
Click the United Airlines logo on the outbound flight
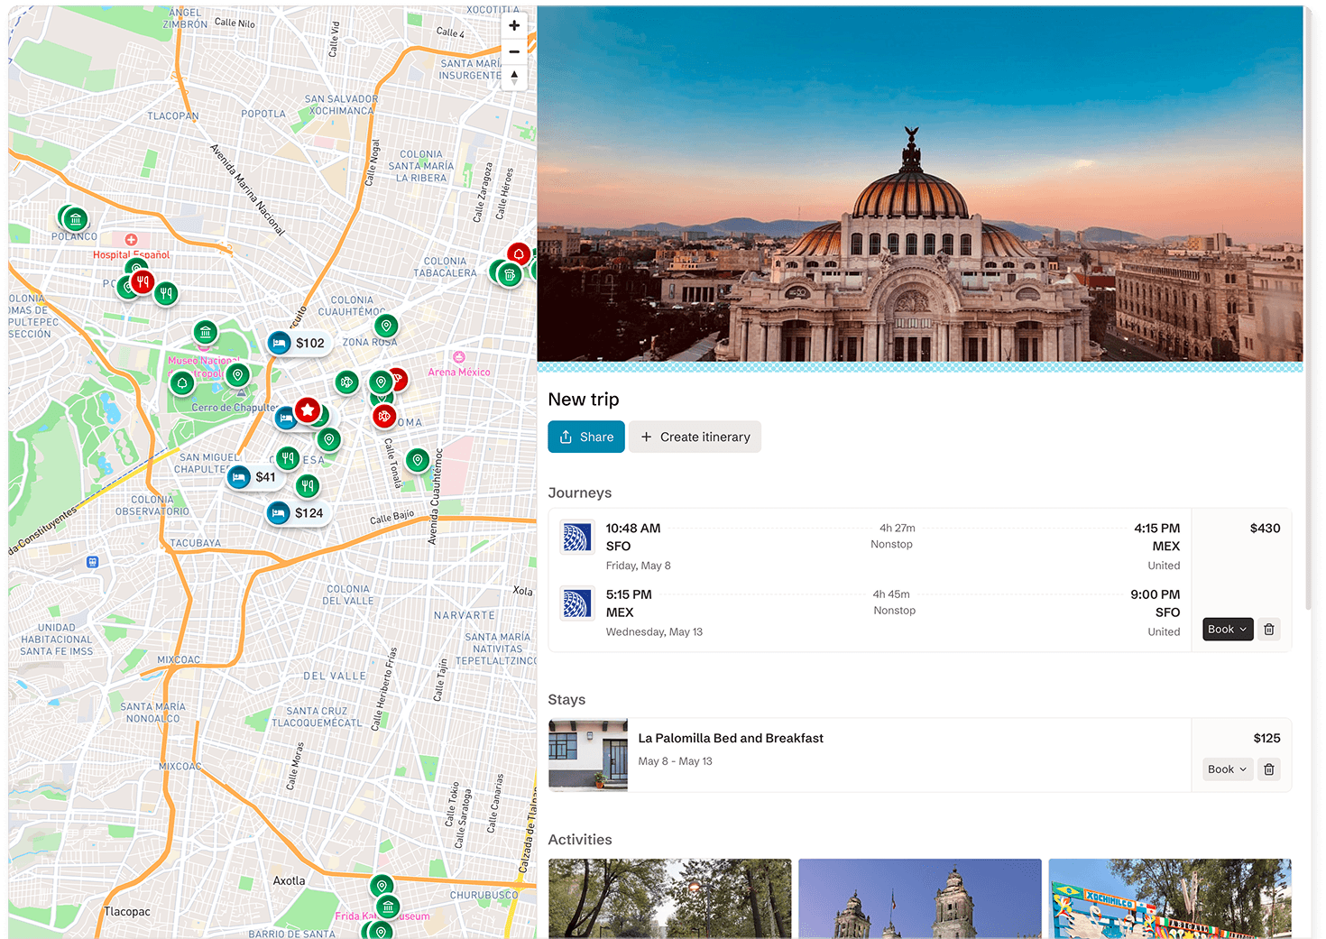(x=576, y=536)
